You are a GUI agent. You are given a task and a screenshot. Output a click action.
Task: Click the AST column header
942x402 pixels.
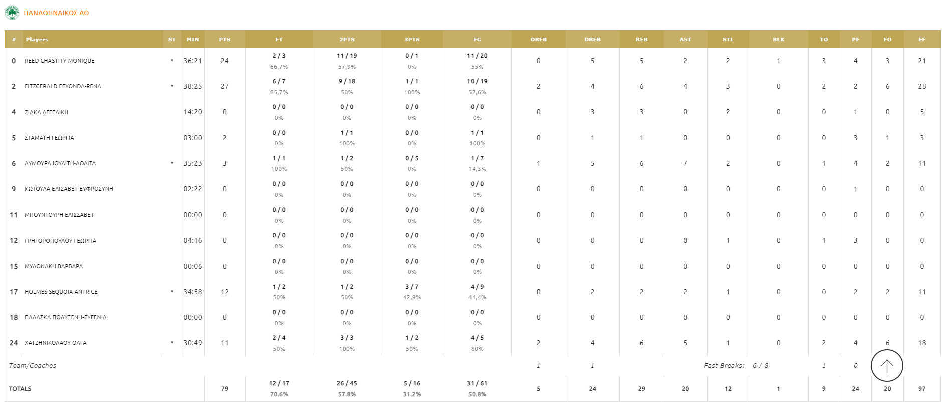point(685,39)
